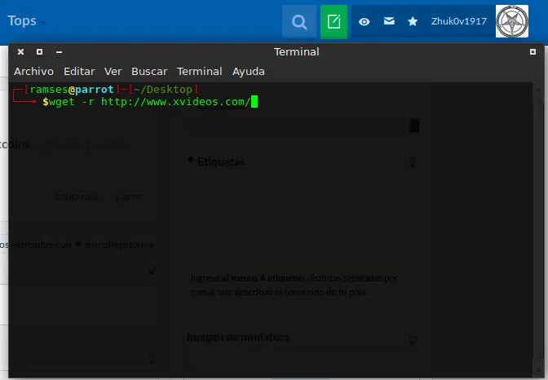Click the ~/Desktop path in the prompt
The width and height of the screenshot is (548, 380).
point(162,90)
